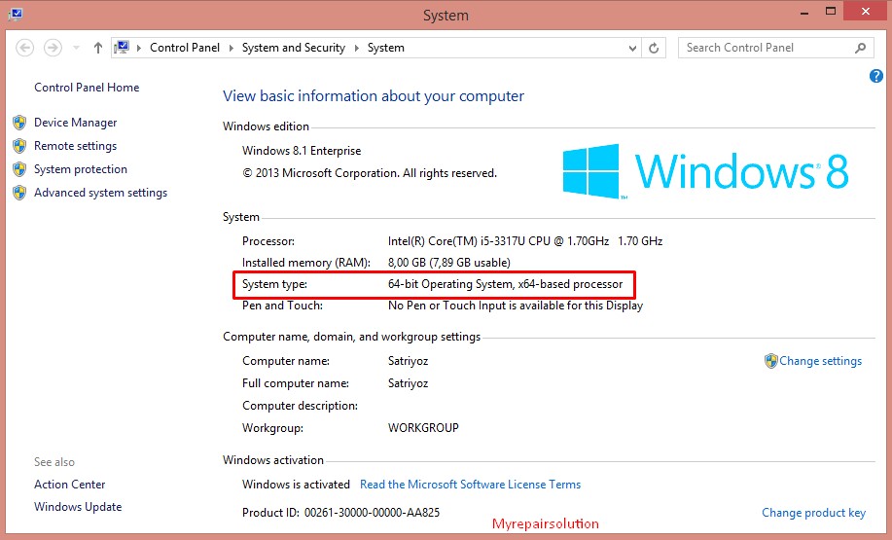
Task: Click the Windows 8 logo
Action: (x=705, y=170)
